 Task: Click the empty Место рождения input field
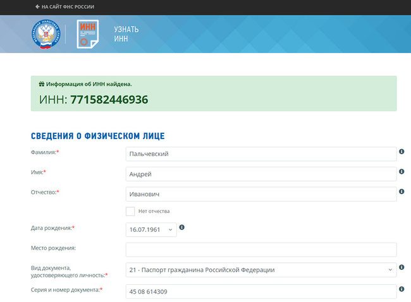coord(261,250)
